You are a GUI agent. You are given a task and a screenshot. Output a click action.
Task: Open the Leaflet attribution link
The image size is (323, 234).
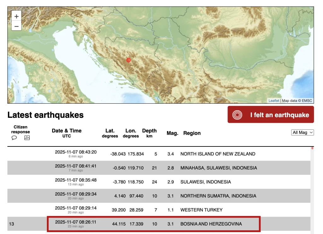tap(273, 101)
